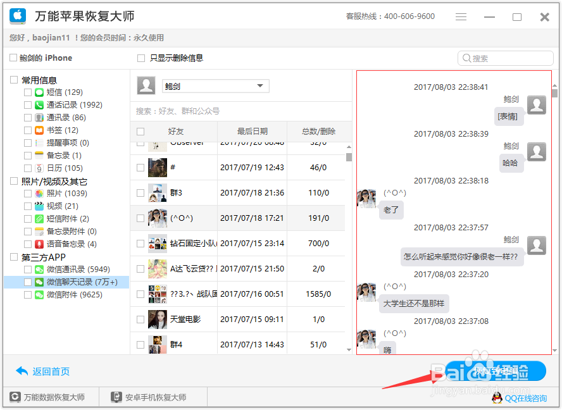The image size is (562, 410).
Task: Check the 微信聊天记录 checkbox
Action: (x=28, y=282)
